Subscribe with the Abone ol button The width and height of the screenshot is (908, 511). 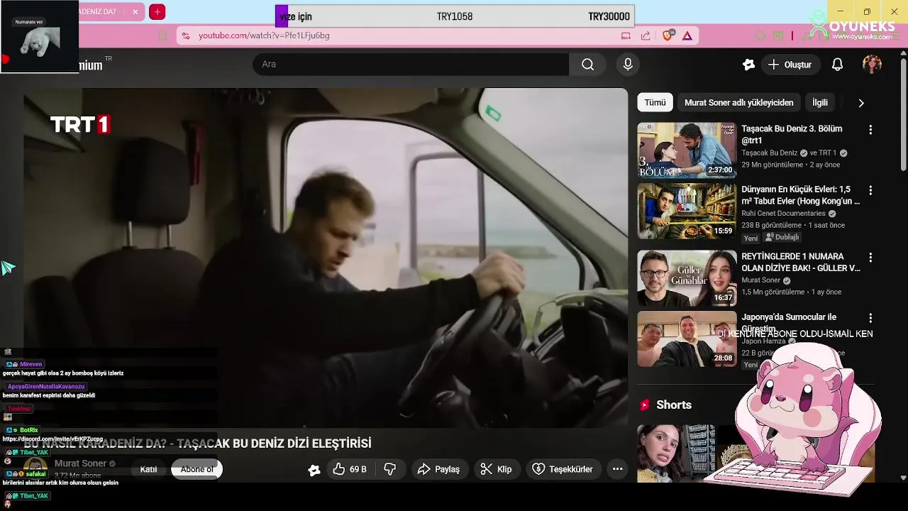[196, 469]
